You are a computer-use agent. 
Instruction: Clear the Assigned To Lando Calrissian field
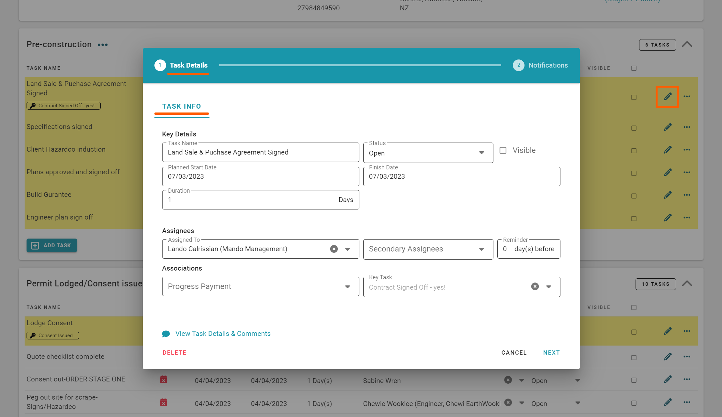click(334, 249)
